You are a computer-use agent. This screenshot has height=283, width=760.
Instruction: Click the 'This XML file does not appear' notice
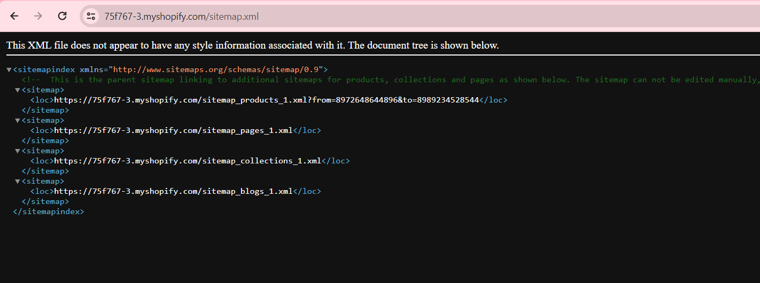coord(253,45)
